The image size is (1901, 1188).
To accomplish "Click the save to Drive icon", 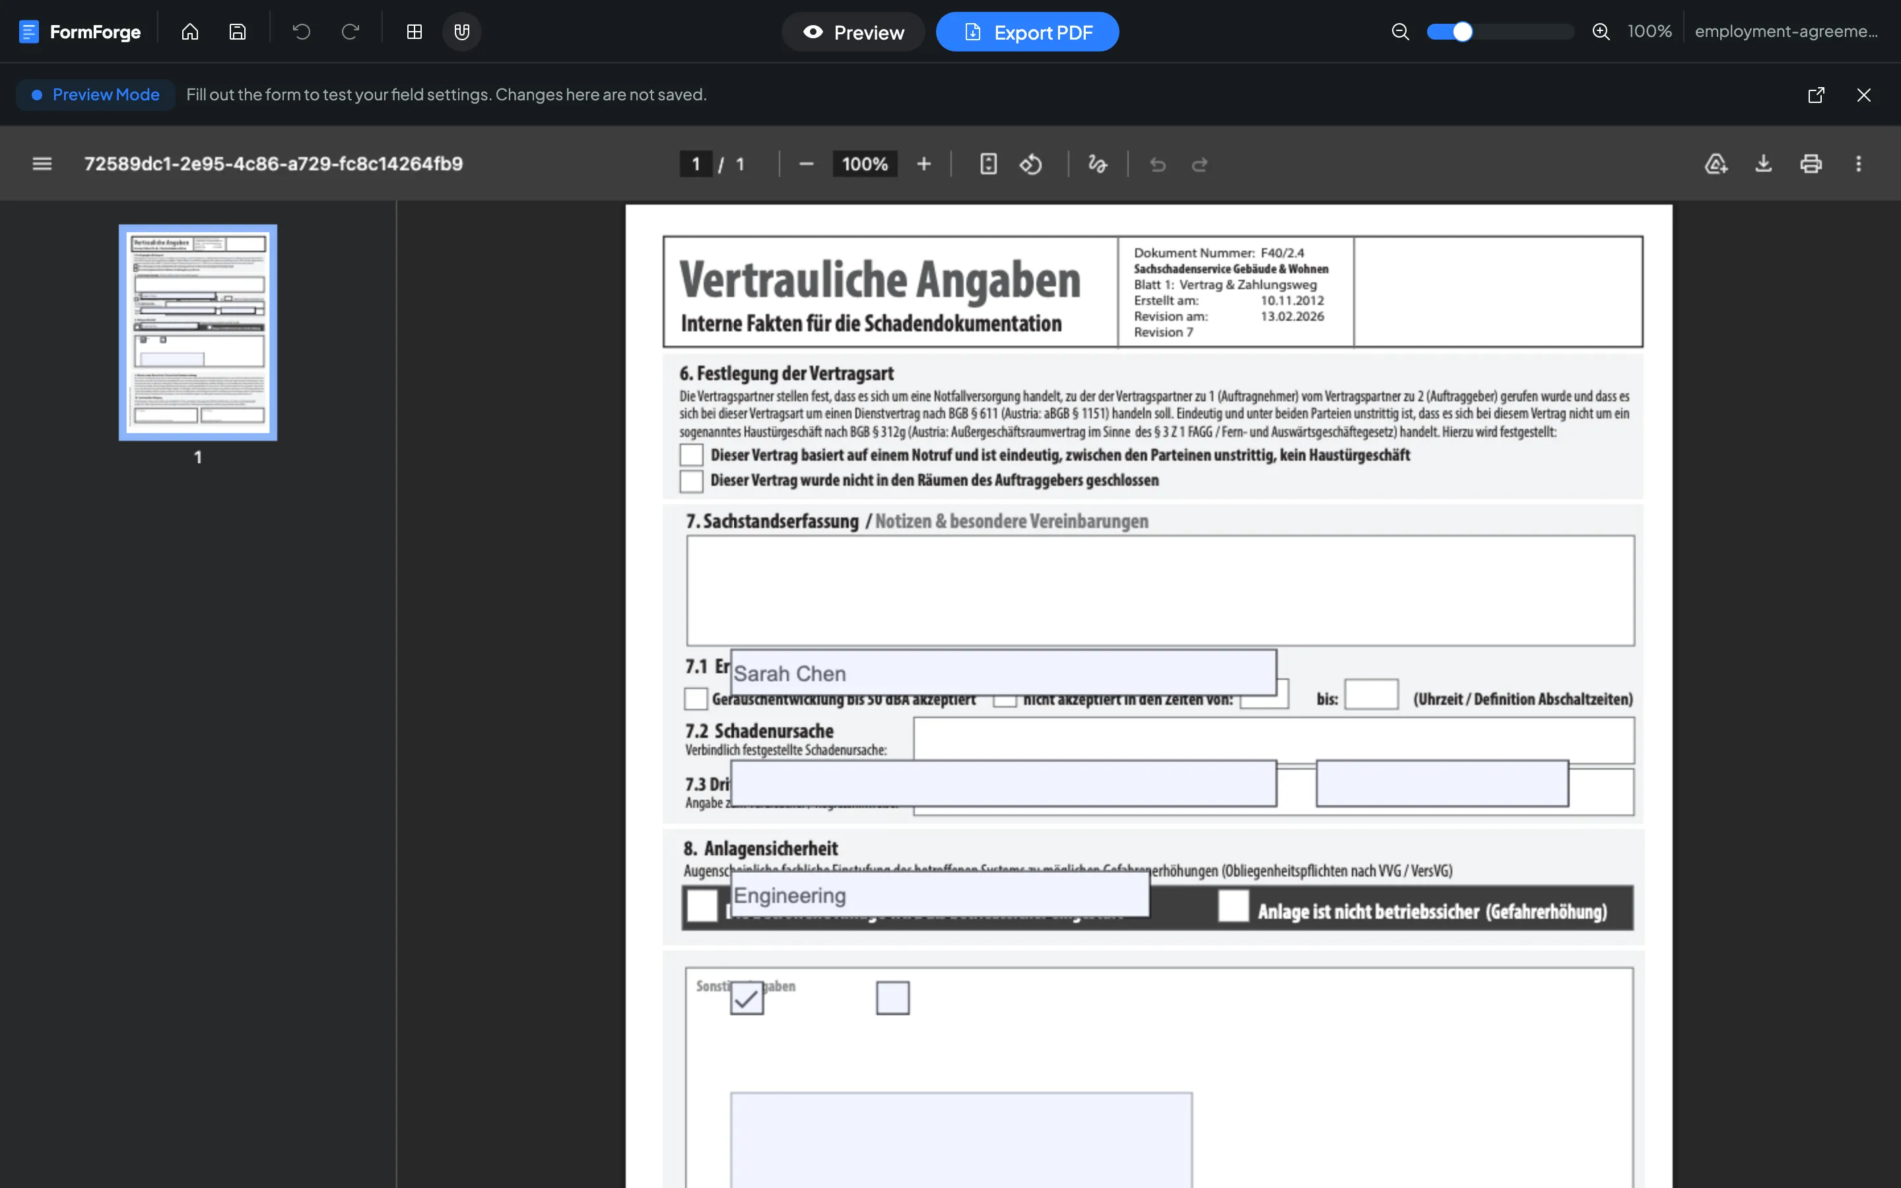I will pyautogui.click(x=1716, y=164).
